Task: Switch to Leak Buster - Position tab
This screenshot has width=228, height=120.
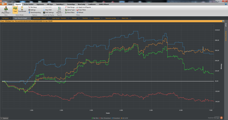Action: 59,18
